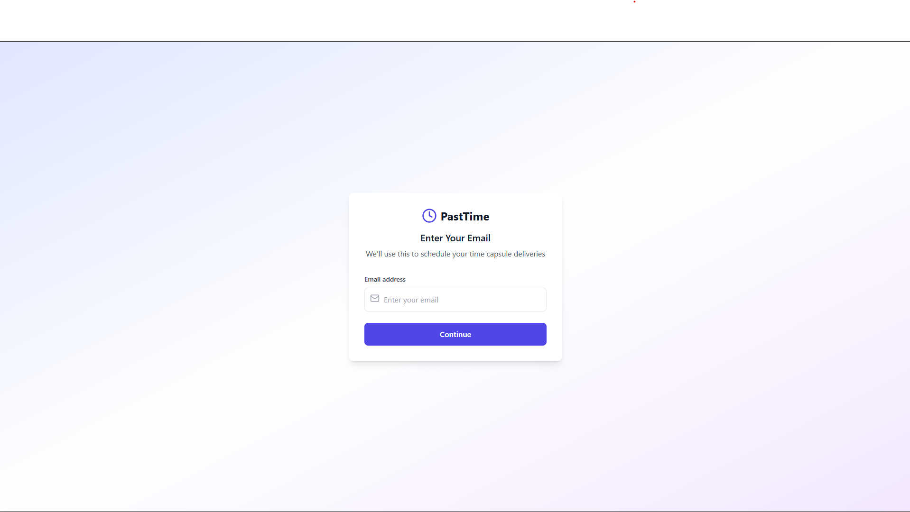Image resolution: width=910 pixels, height=512 pixels.
Task: Select the mail icon left of placeholder
Action: tap(375, 298)
